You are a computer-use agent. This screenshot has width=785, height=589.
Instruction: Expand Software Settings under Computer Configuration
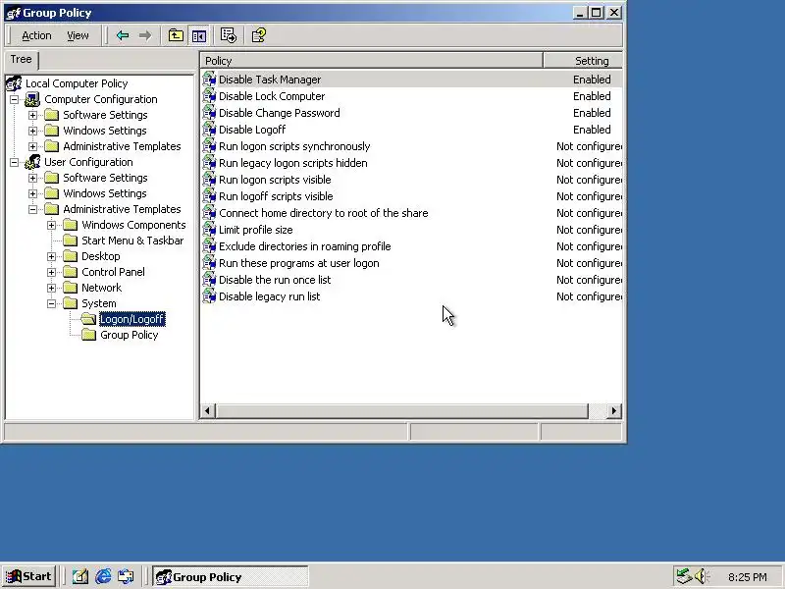32,115
